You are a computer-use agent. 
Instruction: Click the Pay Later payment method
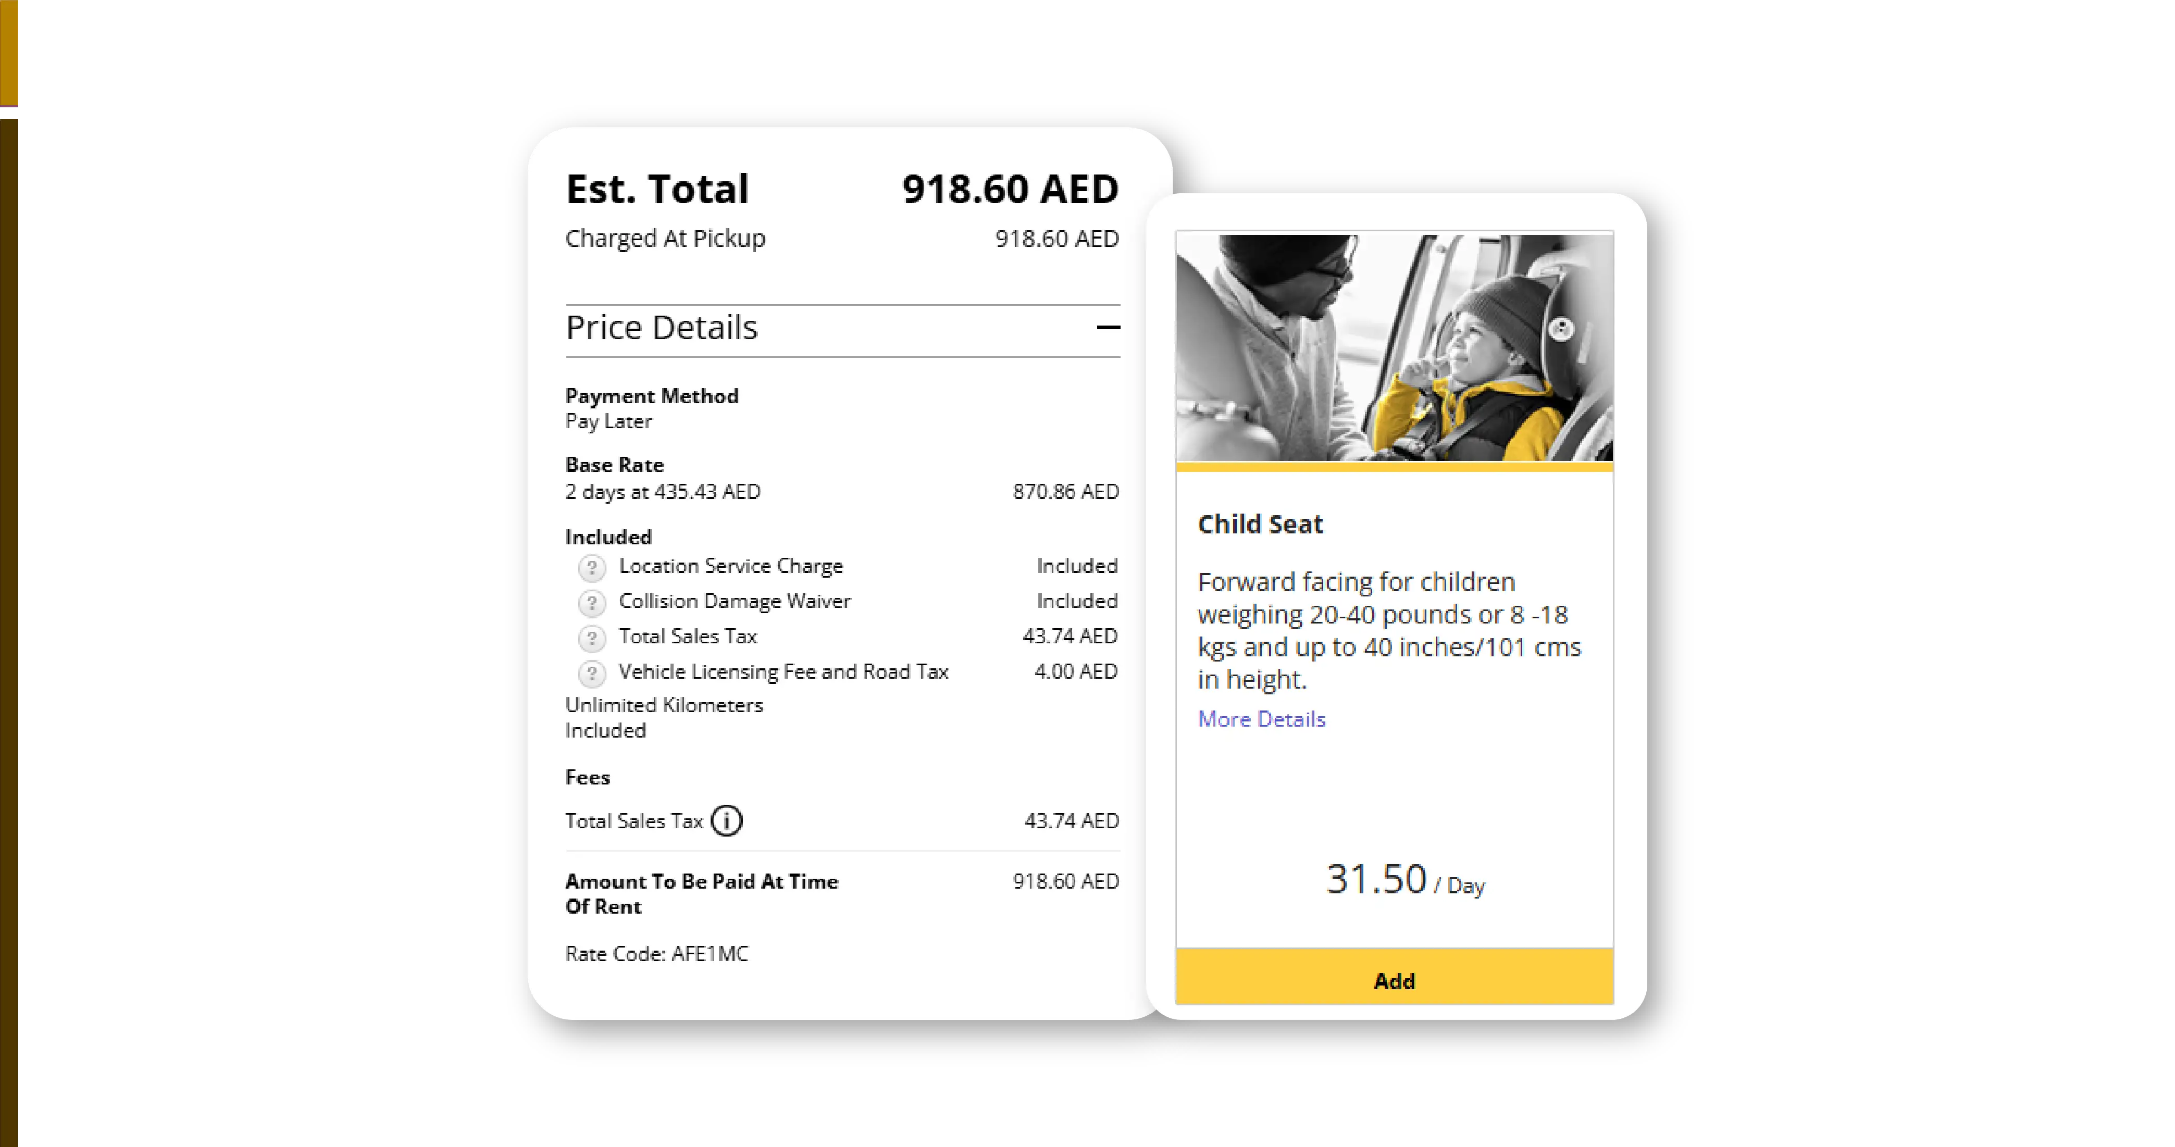(x=608, y=421)
